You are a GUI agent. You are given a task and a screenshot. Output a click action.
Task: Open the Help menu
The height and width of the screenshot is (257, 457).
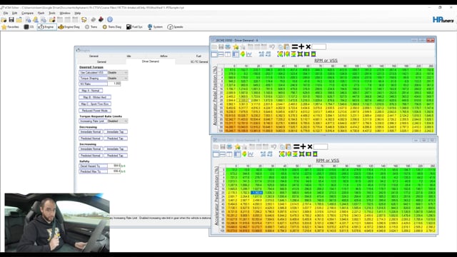coord(78,13)
